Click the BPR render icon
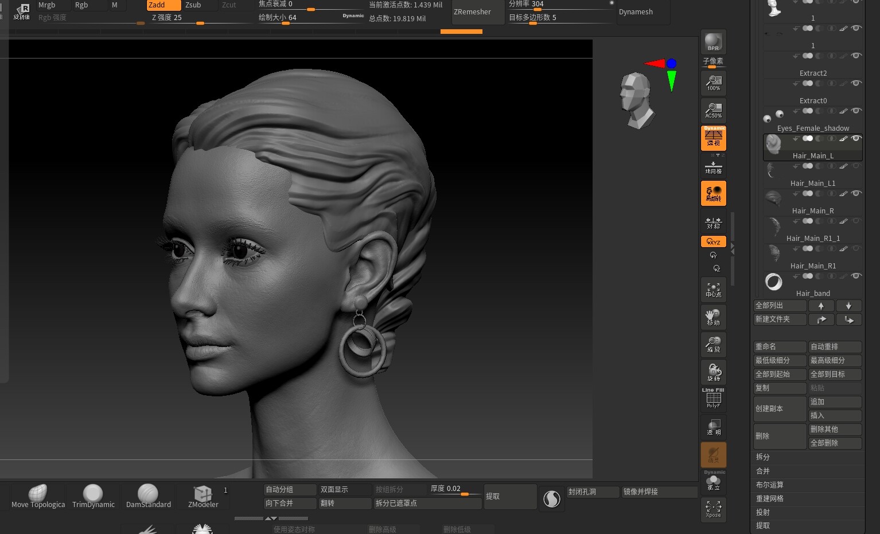This screenshot has height=534, width=880. tap(713, 42)
